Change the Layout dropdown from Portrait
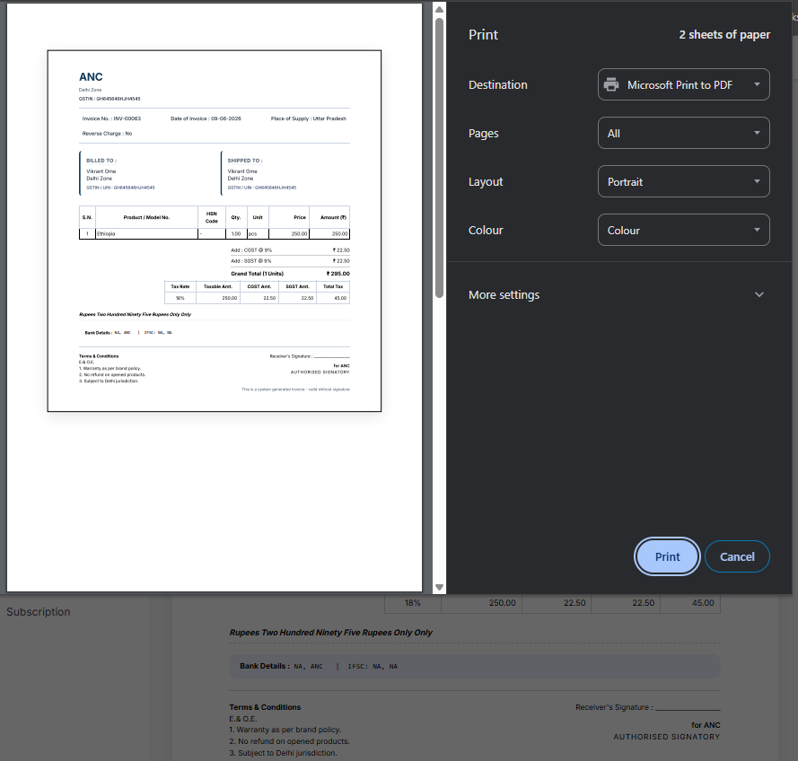This screenshot has width=798, height=761. point(683,181)
